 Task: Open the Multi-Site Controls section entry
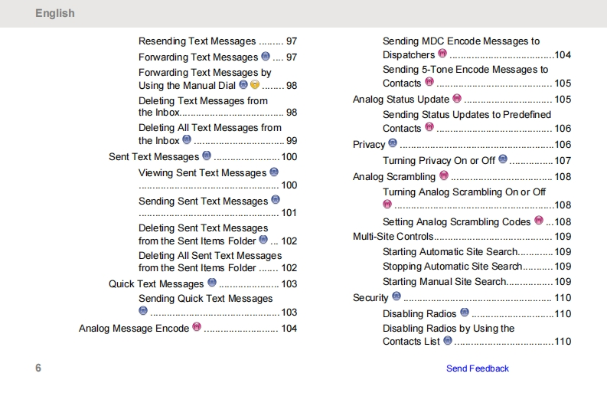pos(393,237)
